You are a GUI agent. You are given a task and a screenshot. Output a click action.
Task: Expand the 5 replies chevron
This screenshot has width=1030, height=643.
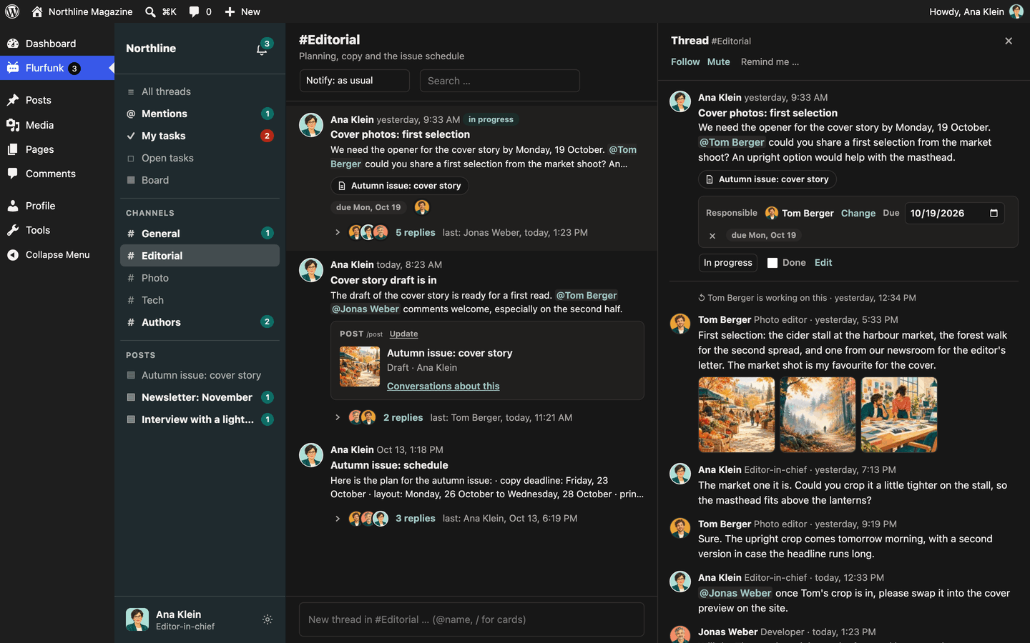[338, 232]
